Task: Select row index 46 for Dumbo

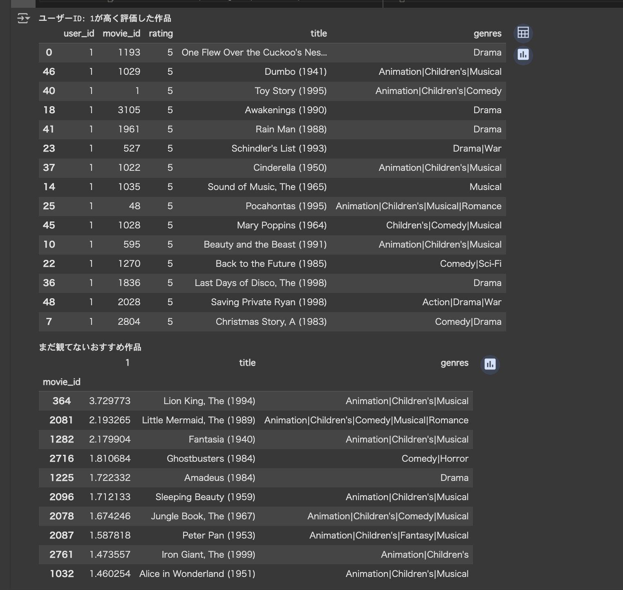Action: coord(49,72)
